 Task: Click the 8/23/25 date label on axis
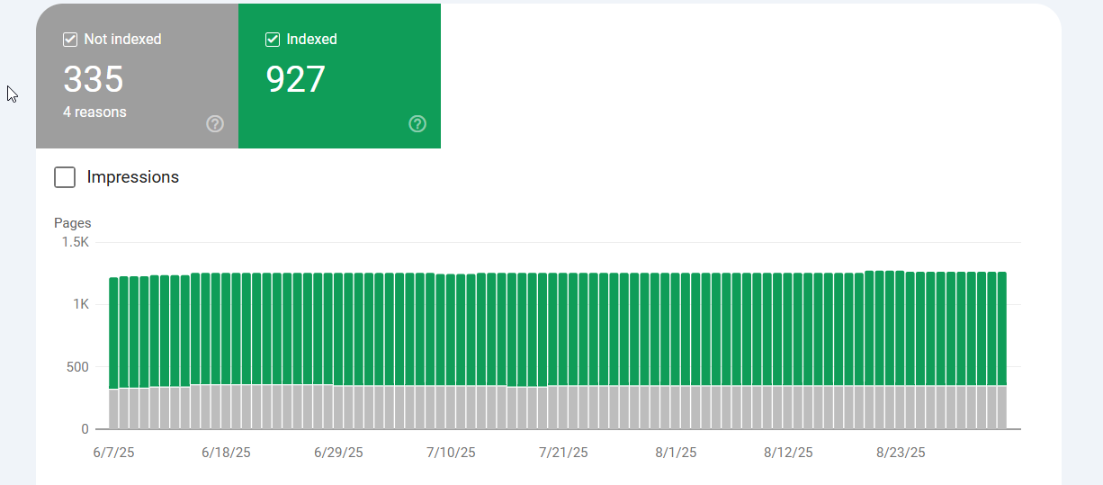coord(901,453)
